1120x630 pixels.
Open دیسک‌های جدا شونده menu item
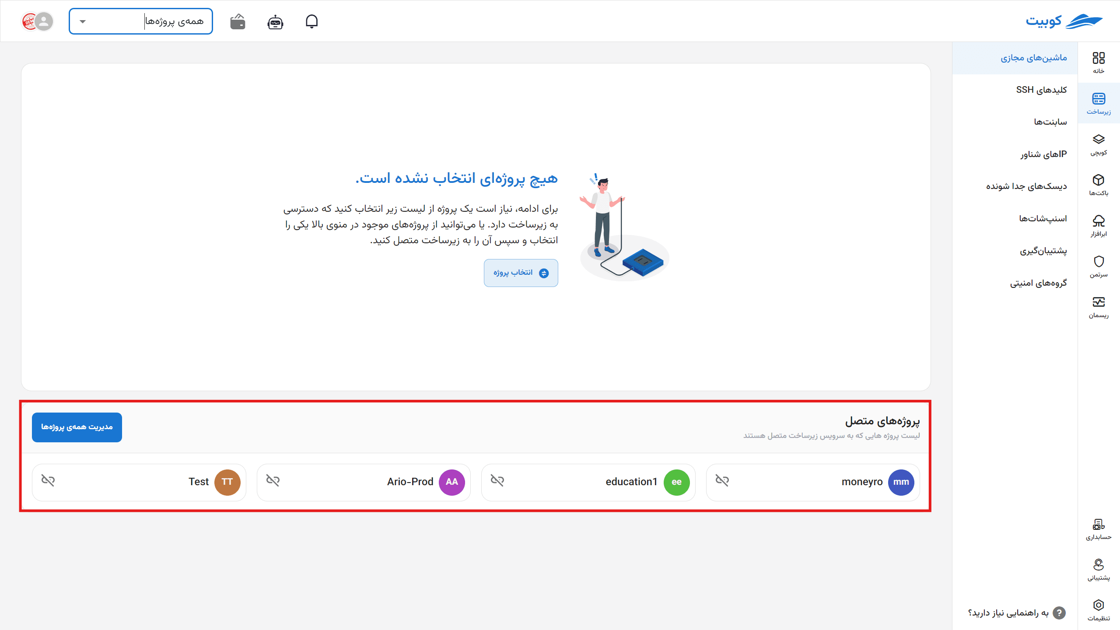1015,186
